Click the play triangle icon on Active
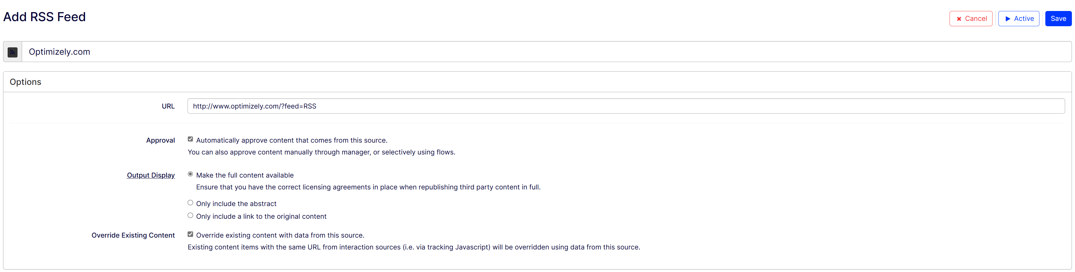The width and height of the screenshot is (1075, 272). pyautogui.click(x=1008, y=19)
